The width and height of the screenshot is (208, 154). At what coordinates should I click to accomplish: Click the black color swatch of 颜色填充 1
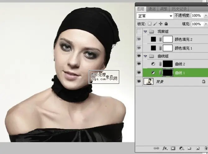click(153, 48)
